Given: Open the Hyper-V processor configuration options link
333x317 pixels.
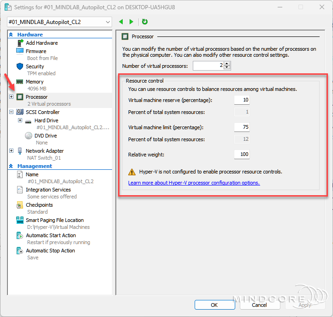Looking at the screenshot, I should point(194,183).
